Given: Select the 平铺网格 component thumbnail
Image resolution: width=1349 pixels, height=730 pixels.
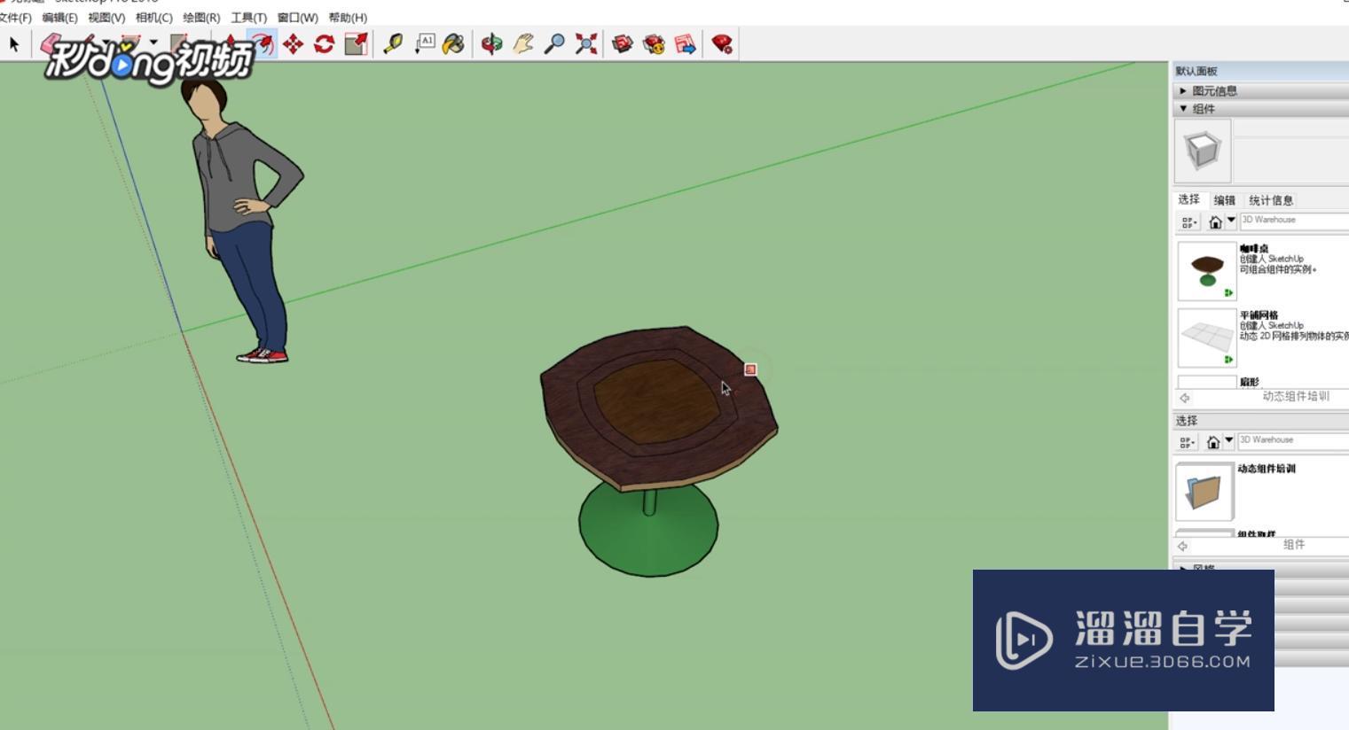Looking at the screenshot, I should (x=1207, y=338).
